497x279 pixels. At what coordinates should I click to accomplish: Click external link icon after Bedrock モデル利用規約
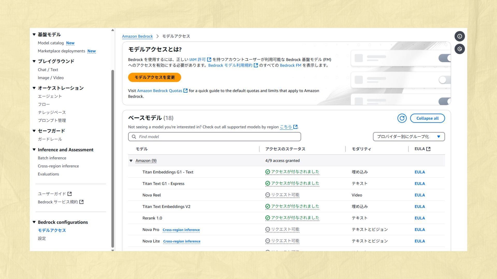(x=256, y=65)
